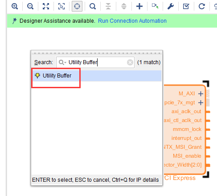Open the wrench customization settings
This screenshot has height=196, width=217.
pos(171,6)
